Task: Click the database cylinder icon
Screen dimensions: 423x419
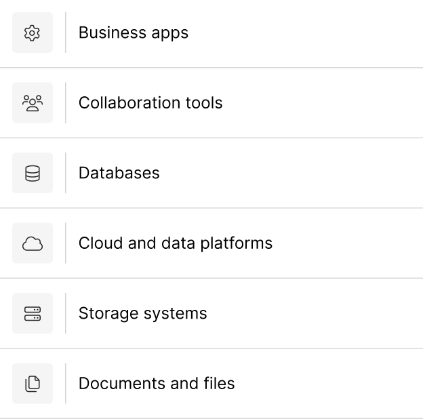Action: [33, 173]
